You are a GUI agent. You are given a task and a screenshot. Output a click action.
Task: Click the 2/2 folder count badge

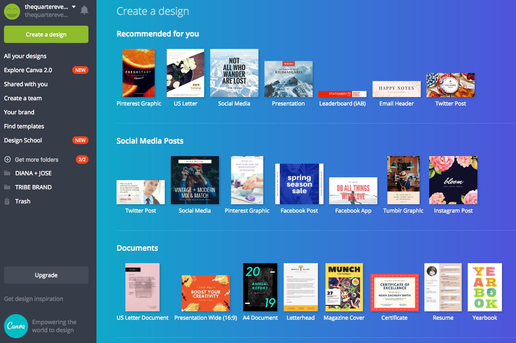(82, 160)
